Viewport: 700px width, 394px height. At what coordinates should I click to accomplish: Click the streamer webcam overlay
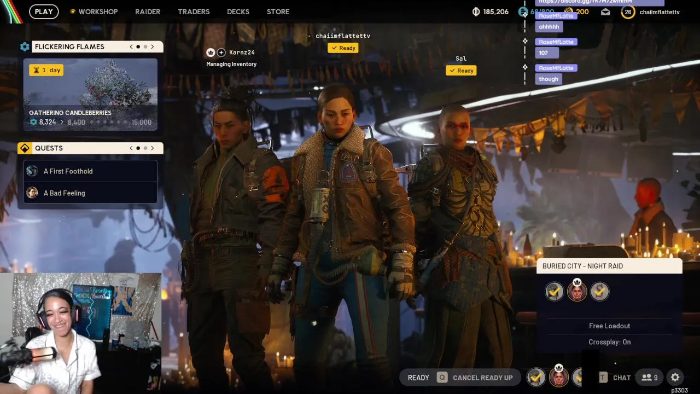[80, 333]
